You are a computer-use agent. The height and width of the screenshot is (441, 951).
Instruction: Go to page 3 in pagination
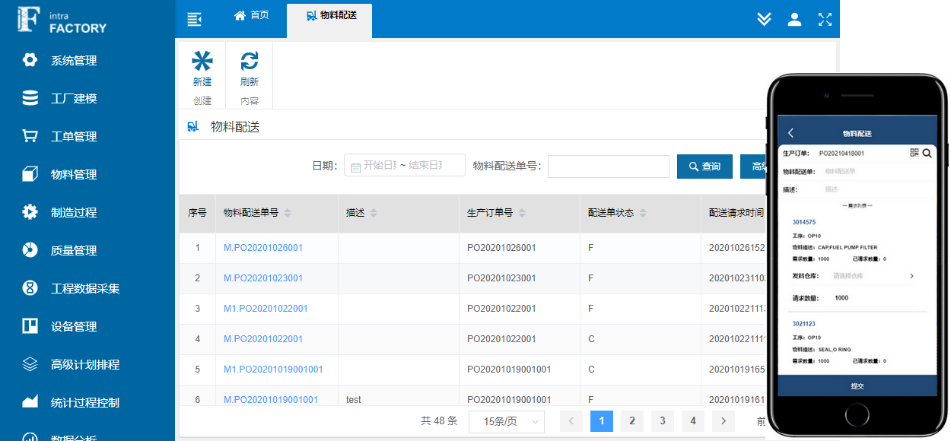click(662, 420)
